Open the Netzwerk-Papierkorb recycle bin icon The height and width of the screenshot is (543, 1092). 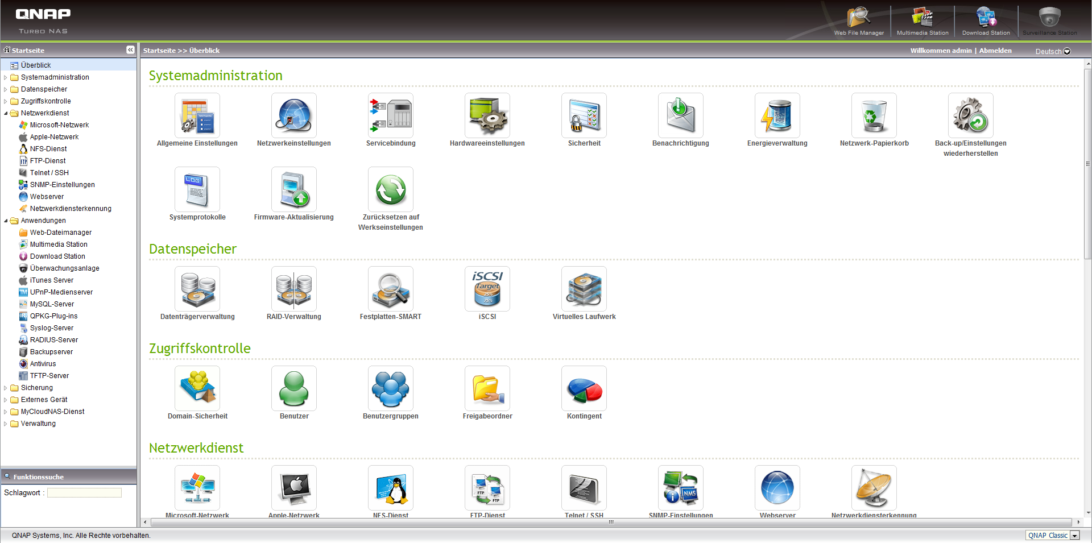click(874, 116)
